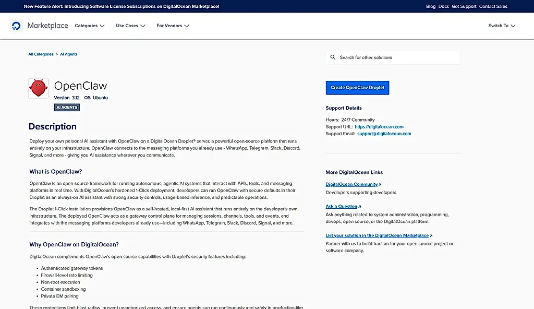Click the Developers supporting developers text
Image resolution: width=534 pixels, height=309 pixels.
(361, 193)
